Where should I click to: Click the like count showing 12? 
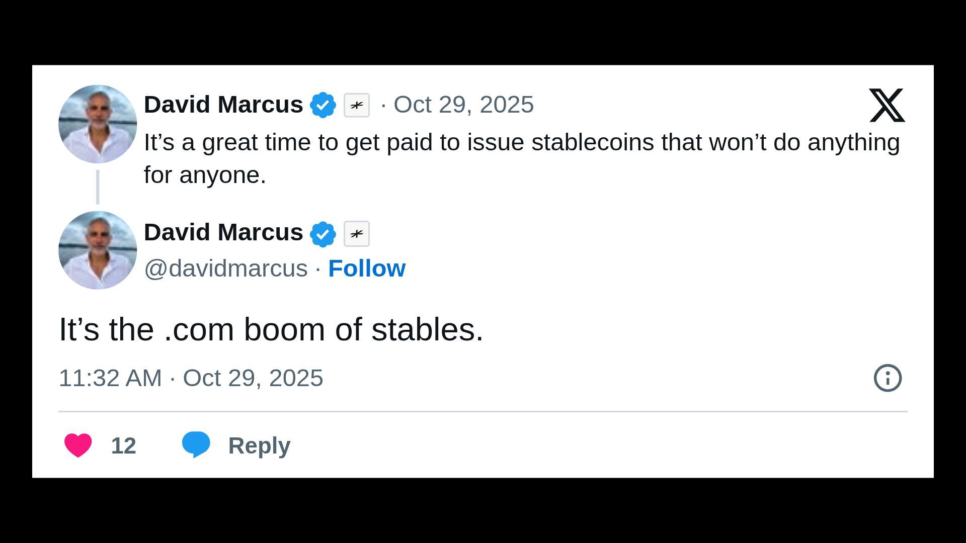tap(123, 444)
